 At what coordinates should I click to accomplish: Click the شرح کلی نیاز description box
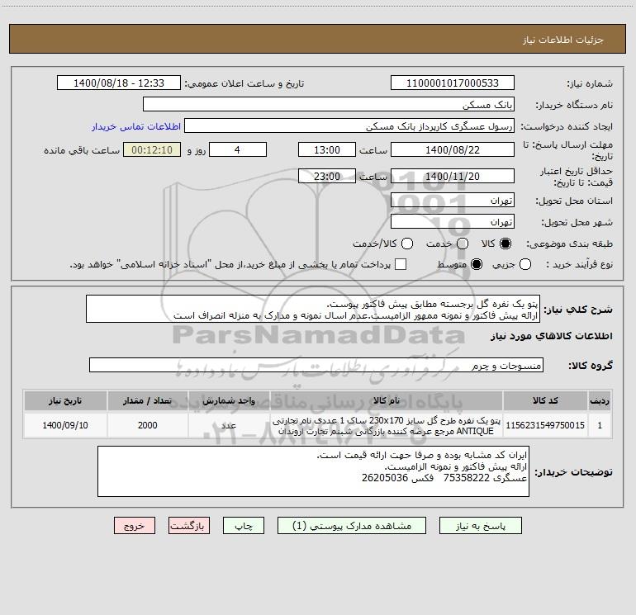[313, 310]
